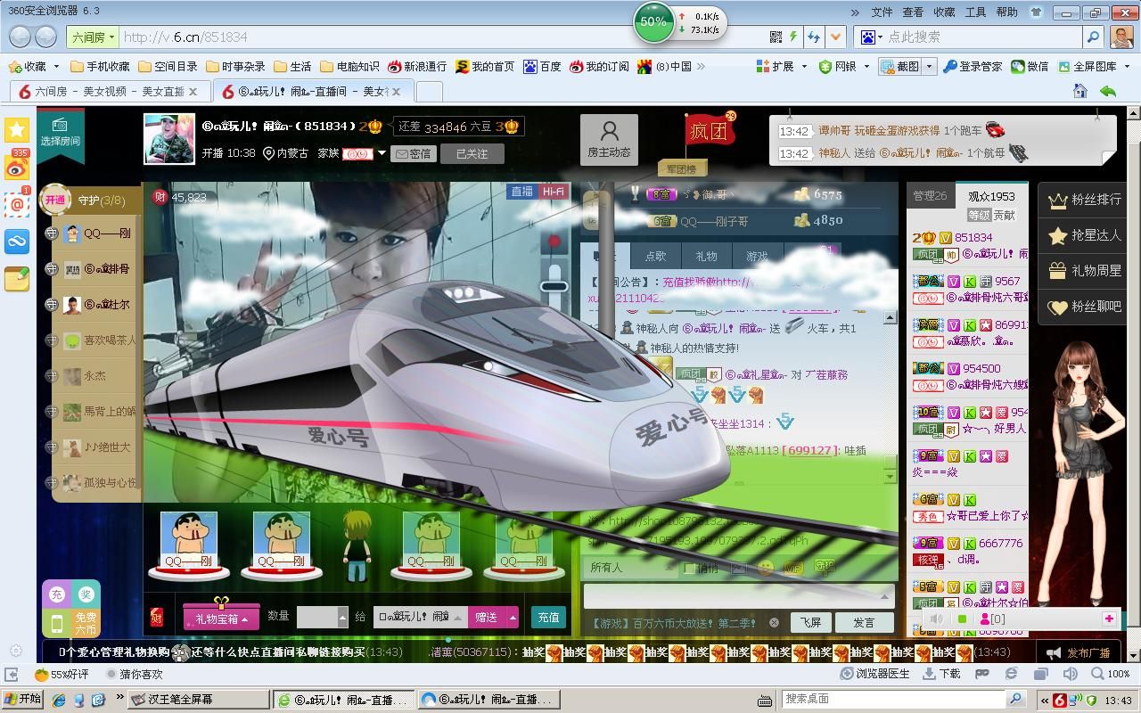This screenshot has width=1141, height=713.
Task: Switch to the 管理26 admins tab
Action: click(x=931, y=196)
